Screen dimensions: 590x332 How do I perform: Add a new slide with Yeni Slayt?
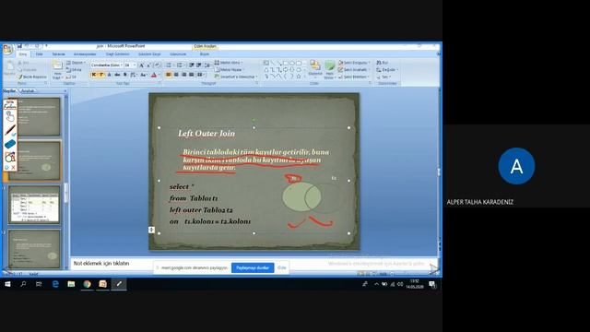(x=57, y=70)
